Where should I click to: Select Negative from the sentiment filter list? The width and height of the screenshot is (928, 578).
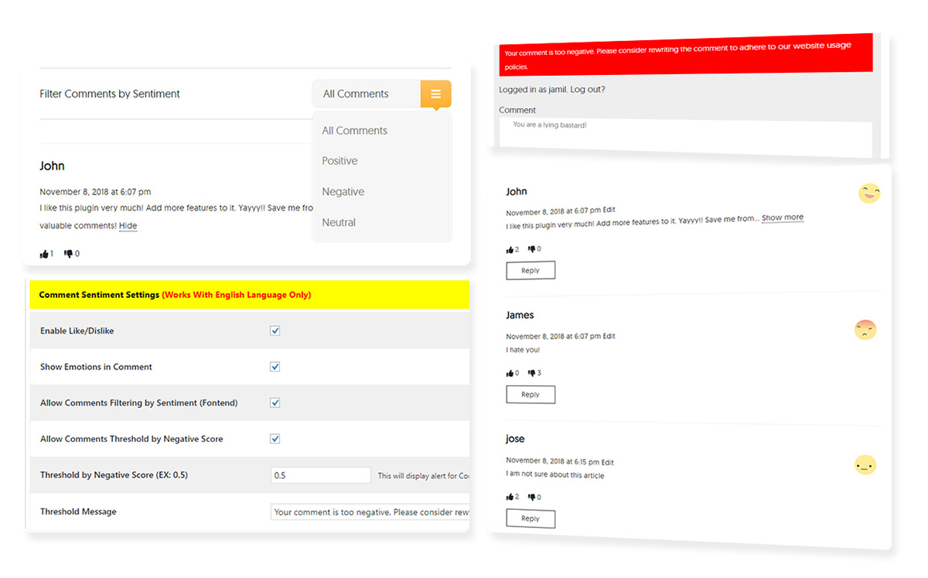(343, 191)
